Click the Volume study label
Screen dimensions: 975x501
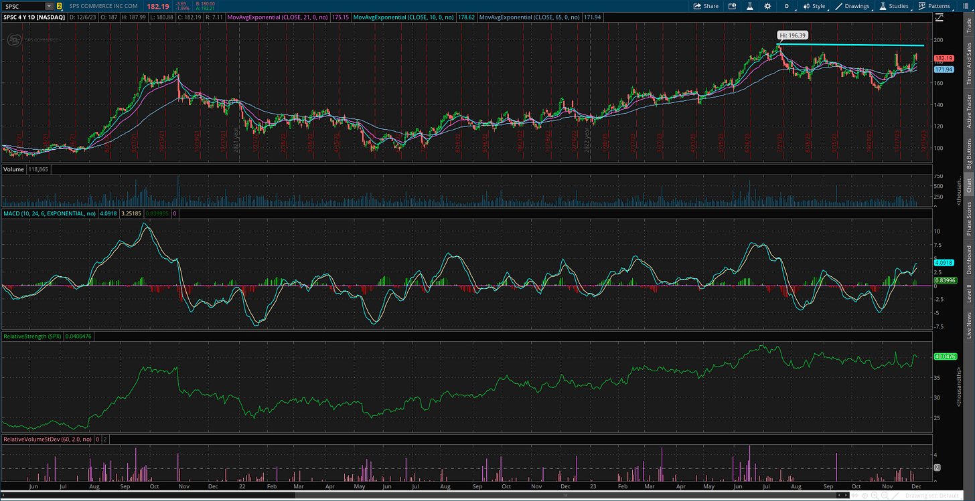coord(13,170)
